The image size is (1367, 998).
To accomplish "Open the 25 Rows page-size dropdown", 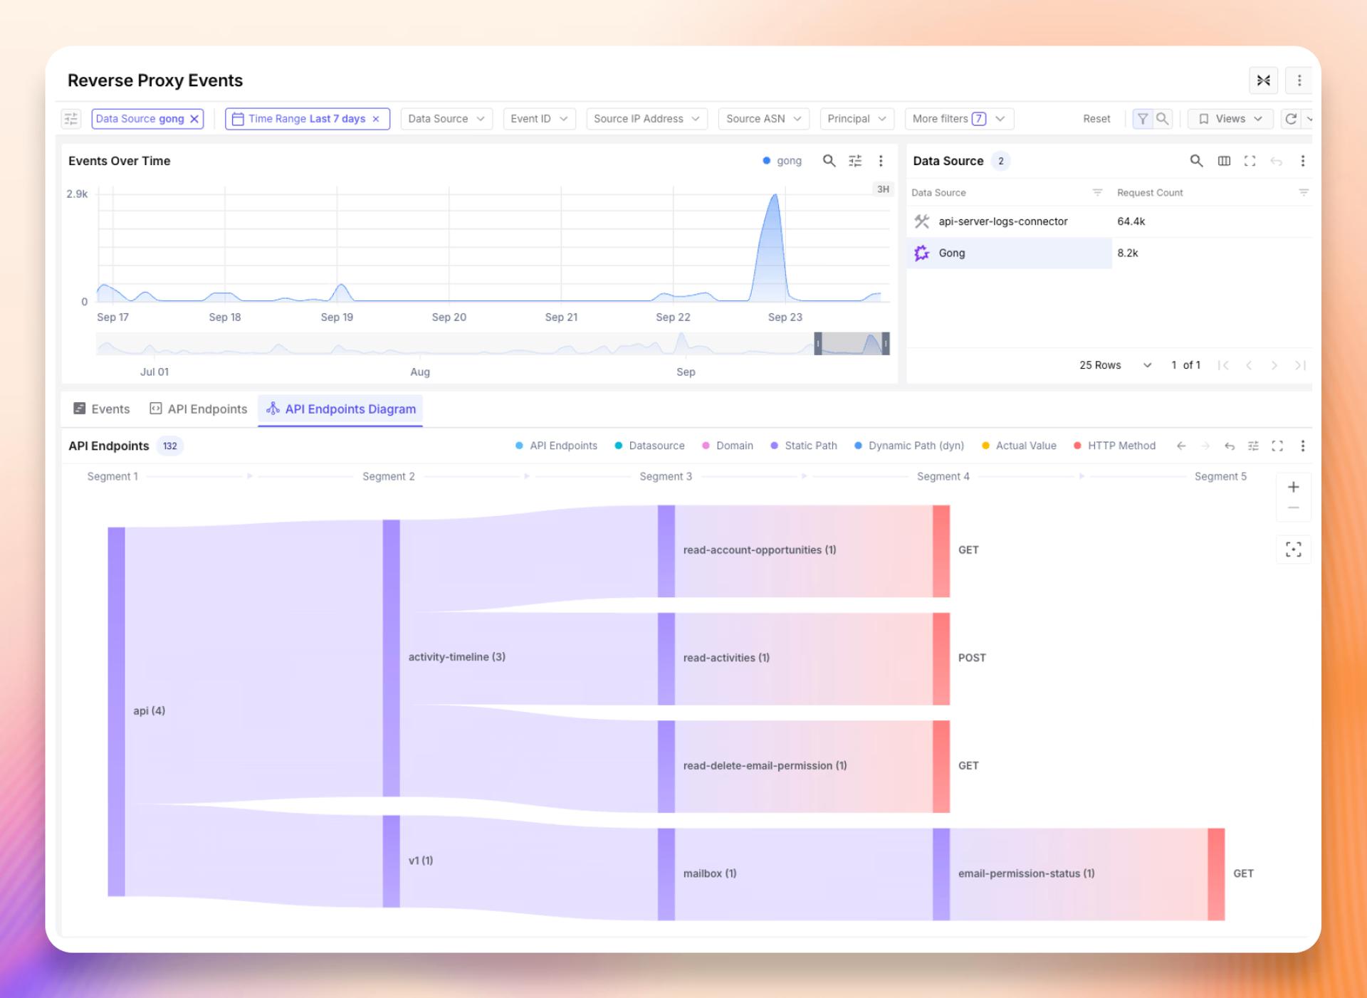I will click(1115, 365).
